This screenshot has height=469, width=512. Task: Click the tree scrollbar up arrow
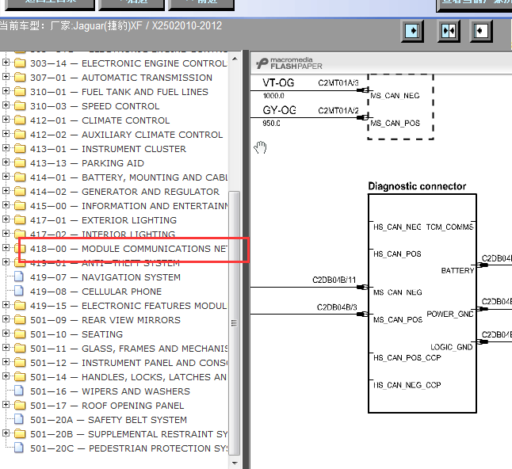point(235,59)
